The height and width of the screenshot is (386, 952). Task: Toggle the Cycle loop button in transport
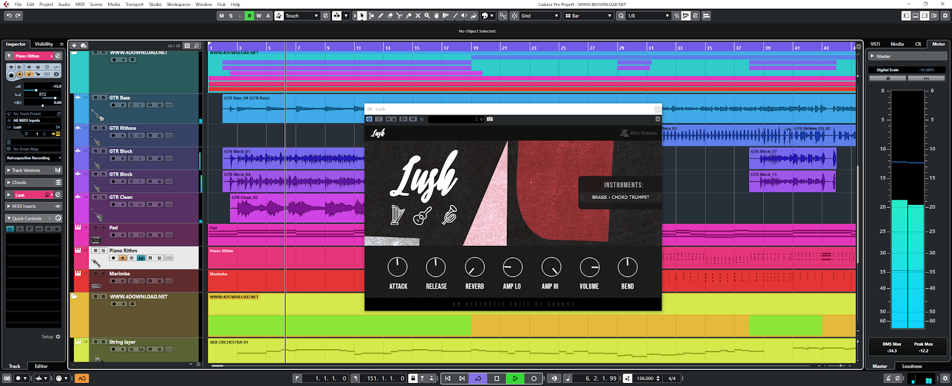click(478, 378)
